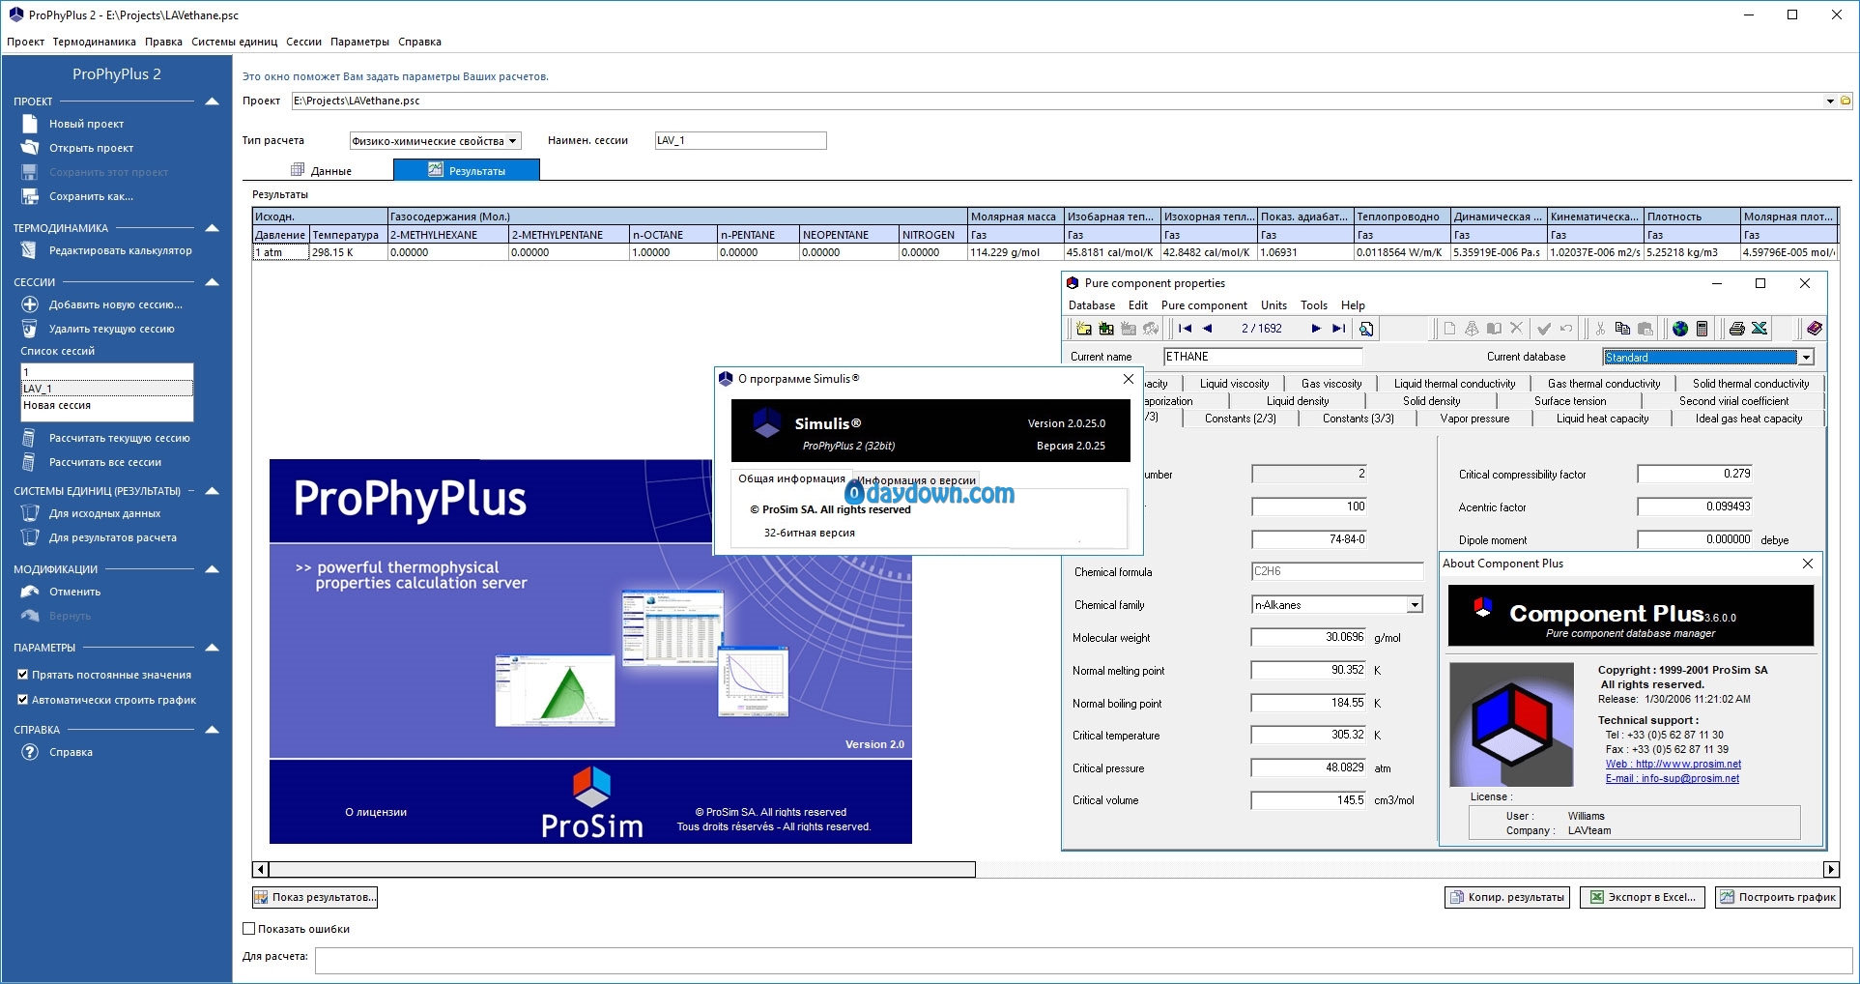Click the open database icon in Pure component toolbar

click(x=1083, y=329)
